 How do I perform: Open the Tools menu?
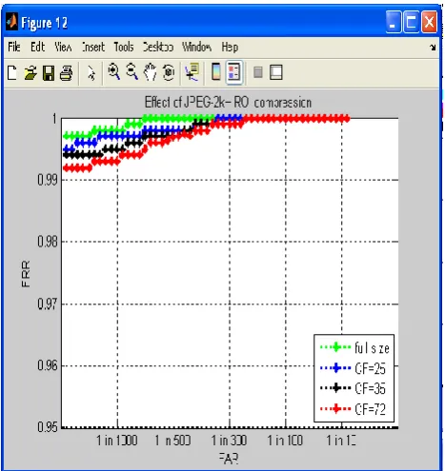124,47
